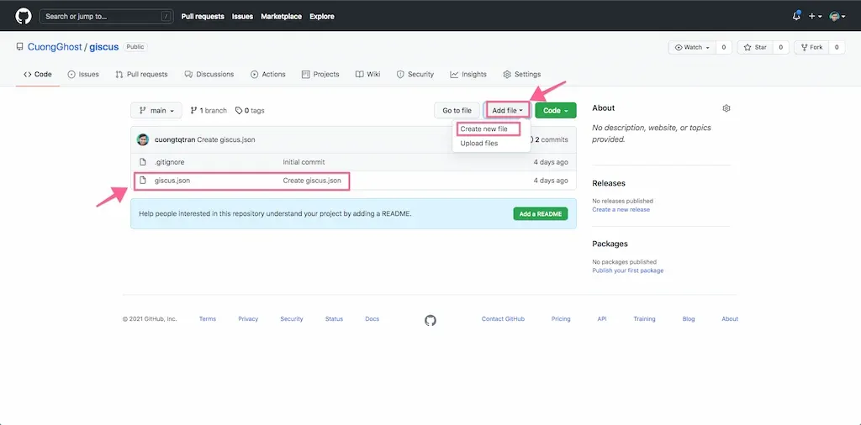The image size is (861, 425).
Task: Choose Create new file from menu
Action: (x=483, y=129)
